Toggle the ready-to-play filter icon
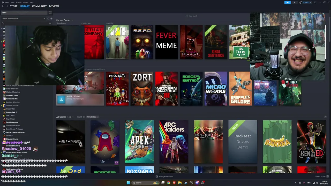Screen dimensions: 331x186 pyautogui.click(x=51, y=19)
